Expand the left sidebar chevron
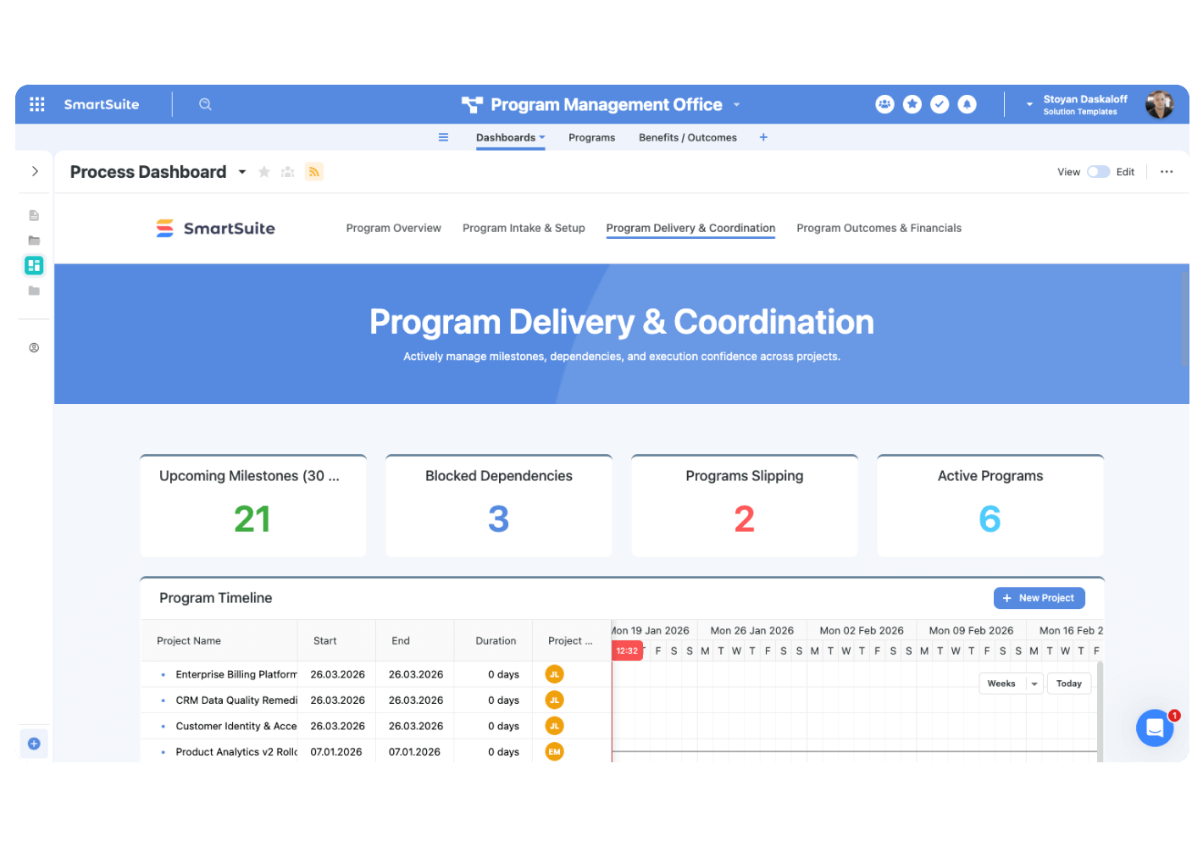Viewport: 1203px width, 847px height. pyautogui.click(x=35, y=171)
